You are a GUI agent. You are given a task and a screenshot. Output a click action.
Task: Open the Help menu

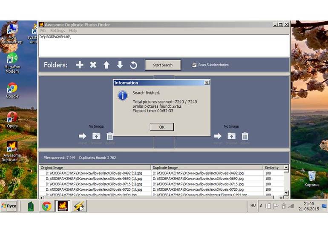click(x=73, y=31)
